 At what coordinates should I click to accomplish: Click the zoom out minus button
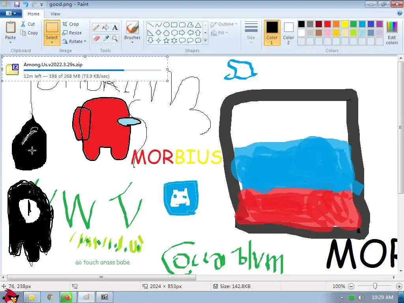351,286
